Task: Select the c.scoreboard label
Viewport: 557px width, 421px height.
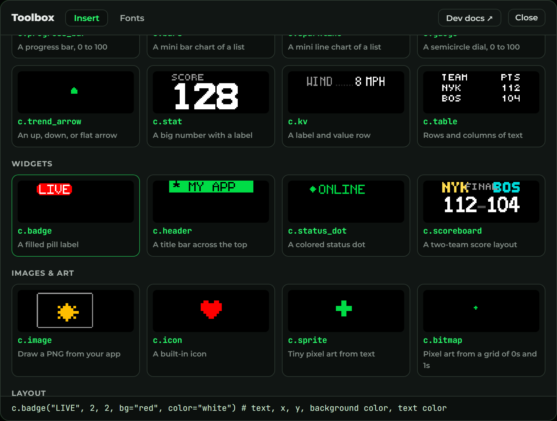Action: (x=452, y=231)
